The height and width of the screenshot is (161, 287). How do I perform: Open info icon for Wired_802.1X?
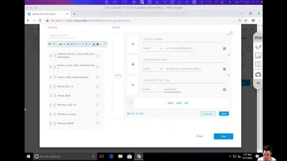(x=97, y=86)
